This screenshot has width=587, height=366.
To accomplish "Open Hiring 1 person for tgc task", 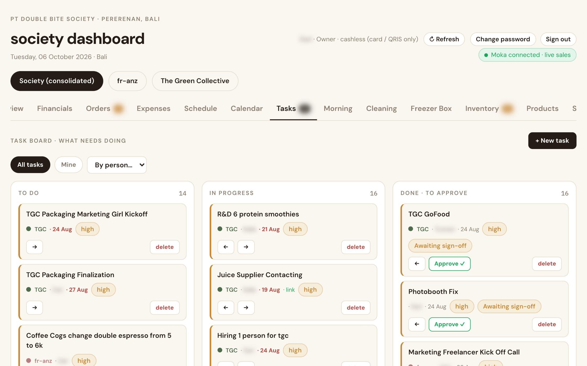I will 253,335.
